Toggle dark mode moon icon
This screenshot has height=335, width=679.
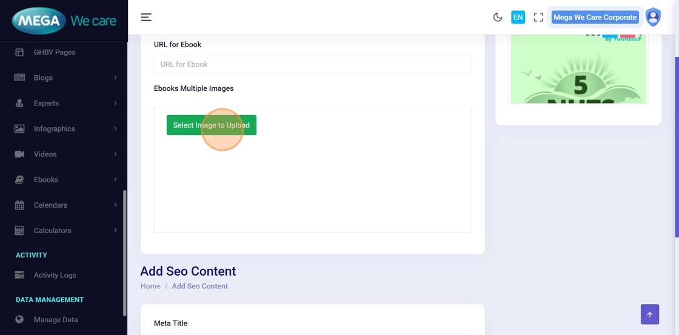click(498, 17)
